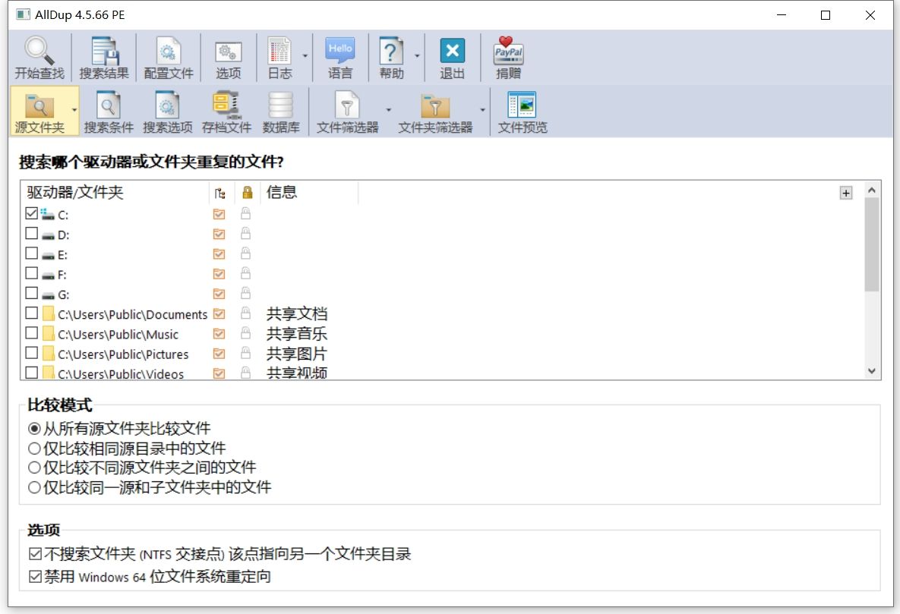Switch to the 文件夹筛选器 tab
This screenshot has height=614, width=900.
point(436,112)
